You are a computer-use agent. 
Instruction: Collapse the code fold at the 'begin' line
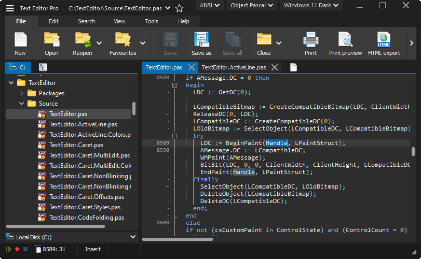pyautogui.click(x=175, y=85)
